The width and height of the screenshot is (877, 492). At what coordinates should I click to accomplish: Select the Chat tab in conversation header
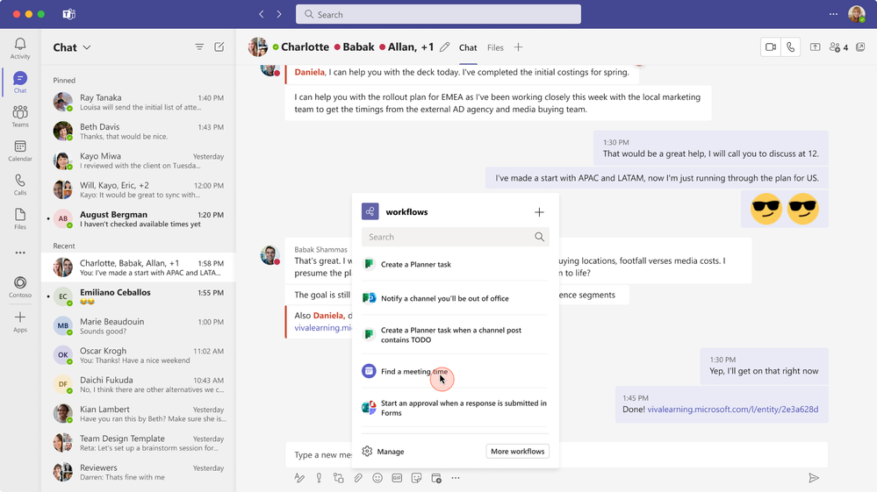(x=468, y=48)
